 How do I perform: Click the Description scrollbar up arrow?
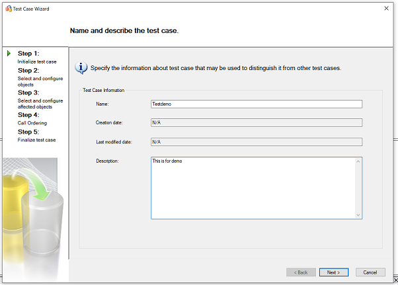[x=359, y=161]
